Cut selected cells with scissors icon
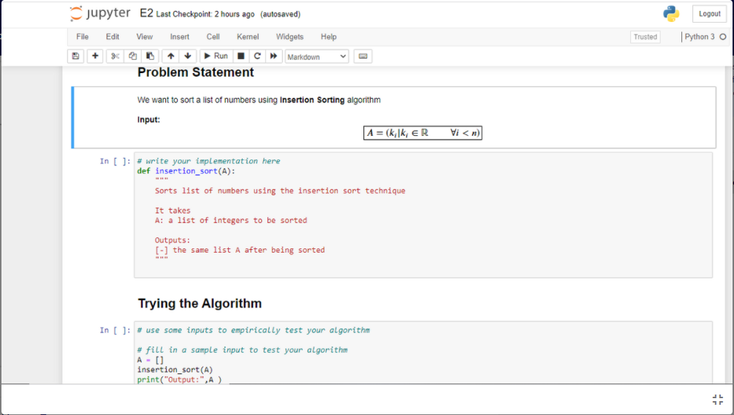Viewport: 734px width, 415px height. (116, 56)
